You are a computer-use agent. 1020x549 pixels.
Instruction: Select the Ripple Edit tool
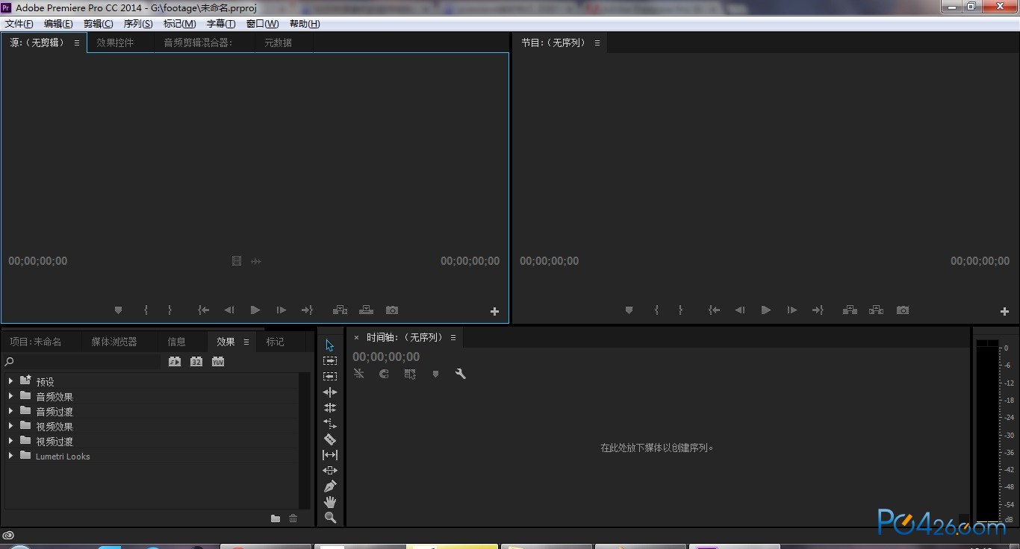(330, 392)
